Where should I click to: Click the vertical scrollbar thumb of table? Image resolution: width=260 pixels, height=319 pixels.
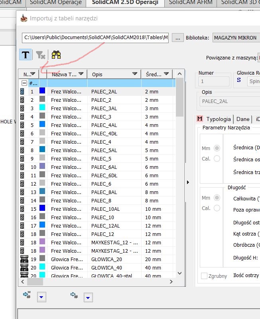179,97
